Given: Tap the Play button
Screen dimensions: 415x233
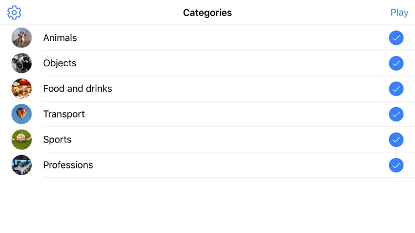Looking at the screenshot, I should click(399, 13).
